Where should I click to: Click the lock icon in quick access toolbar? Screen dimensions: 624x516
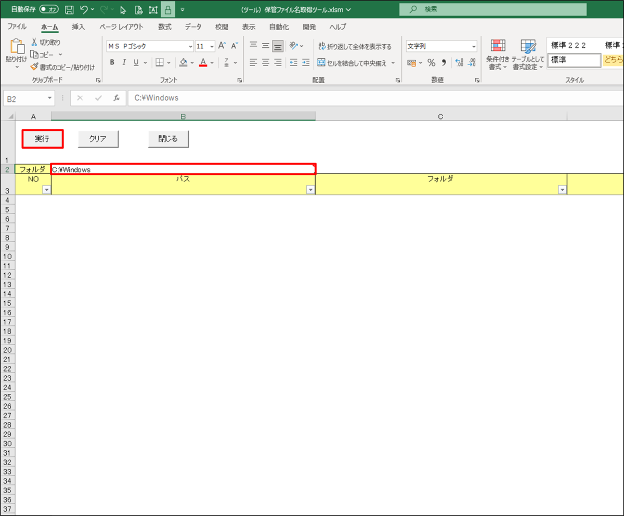tap(168, 9)
